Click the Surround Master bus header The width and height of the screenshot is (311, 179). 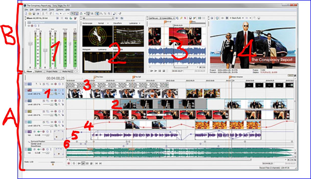click(53, 22)
